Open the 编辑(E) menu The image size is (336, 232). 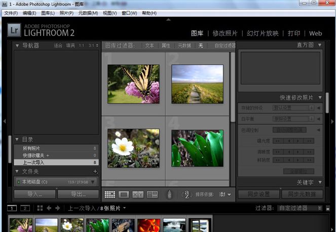[x=29, y=13]
